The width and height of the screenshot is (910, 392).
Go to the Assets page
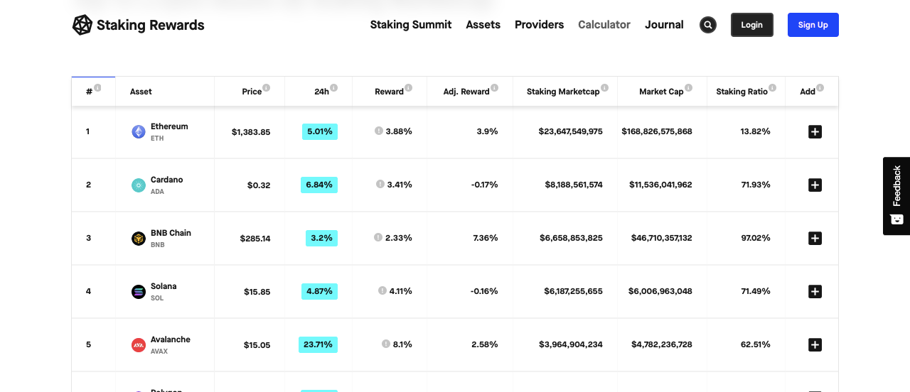tap(483, 25)
